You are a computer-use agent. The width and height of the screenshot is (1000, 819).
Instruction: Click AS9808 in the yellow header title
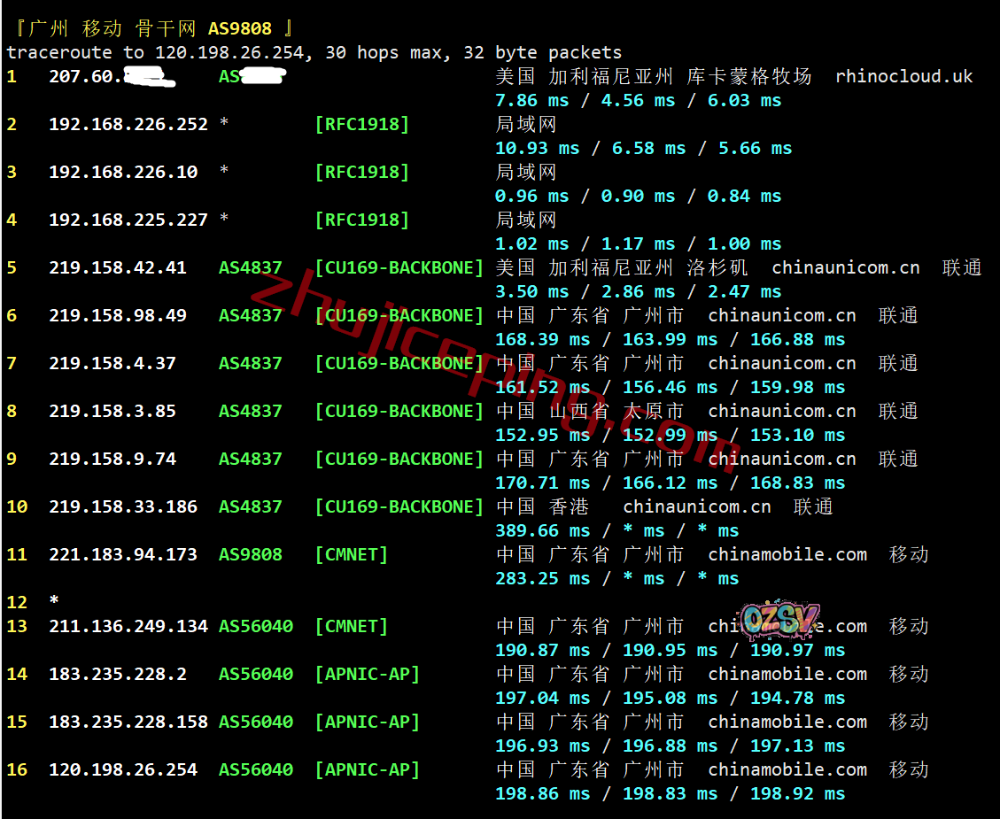240,29
